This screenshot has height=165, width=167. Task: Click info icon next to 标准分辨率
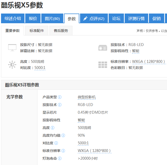pyautogui.click(x=63, y=151)
